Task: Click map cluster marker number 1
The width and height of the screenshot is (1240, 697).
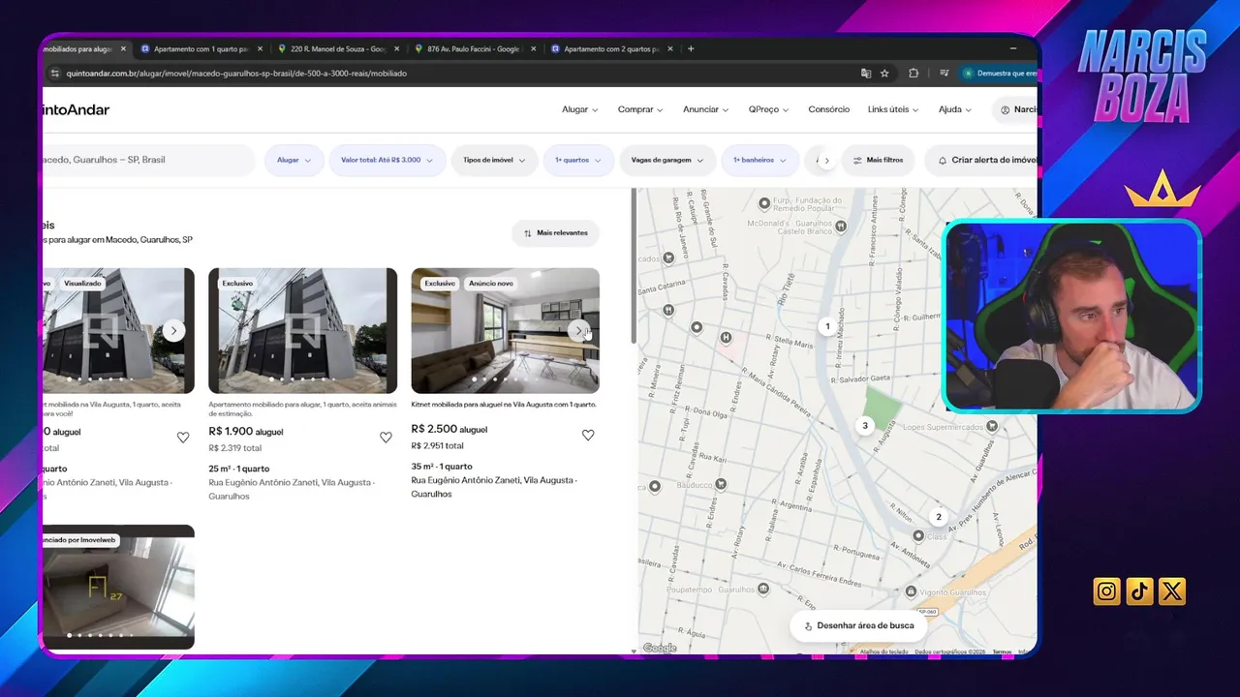Action: click(827, 326)
